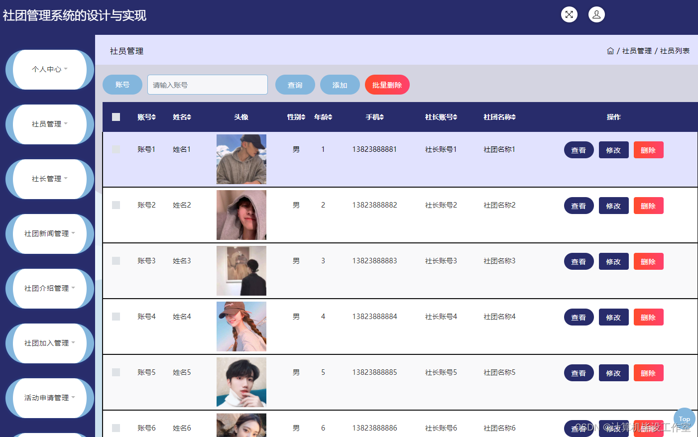Sort by 社长账号 column arrows
The image size is (698, 437).
point(455,117)
